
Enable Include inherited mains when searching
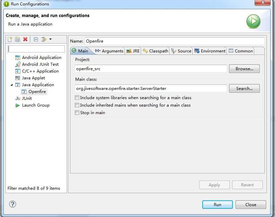tap(77, 105)
